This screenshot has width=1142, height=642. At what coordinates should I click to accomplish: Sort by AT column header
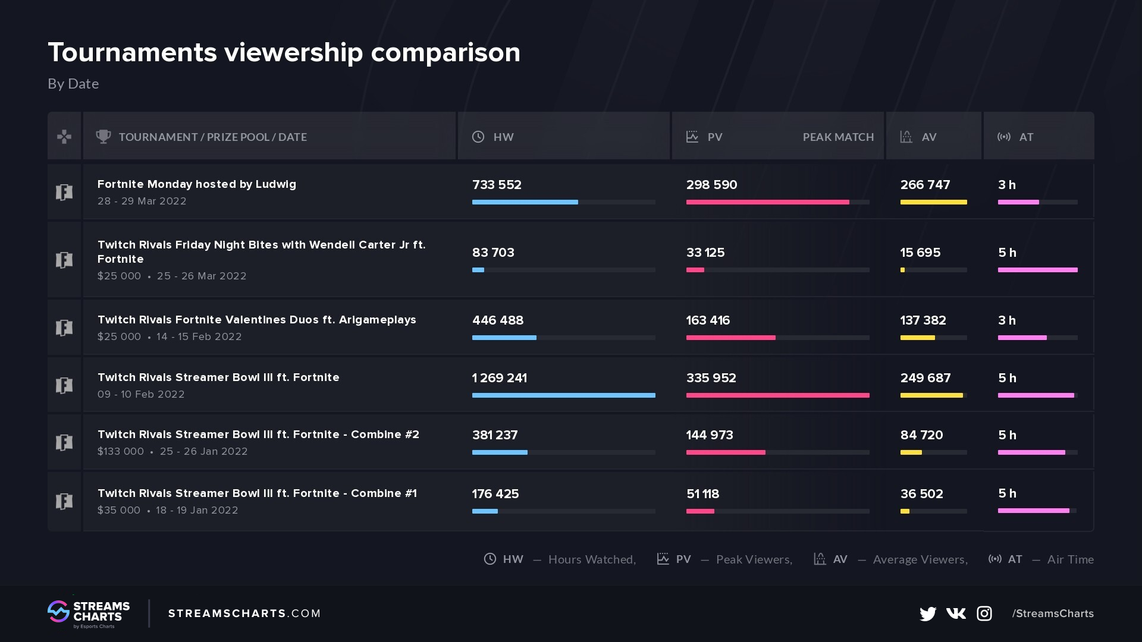point(1027,137)
